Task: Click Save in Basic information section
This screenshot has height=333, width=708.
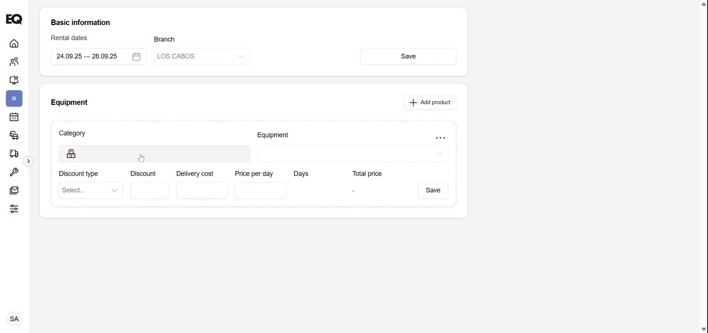Action: (x=408, y=56)
